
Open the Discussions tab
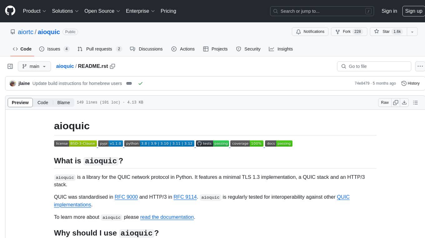pyautogui.click(x=146, y=49)
